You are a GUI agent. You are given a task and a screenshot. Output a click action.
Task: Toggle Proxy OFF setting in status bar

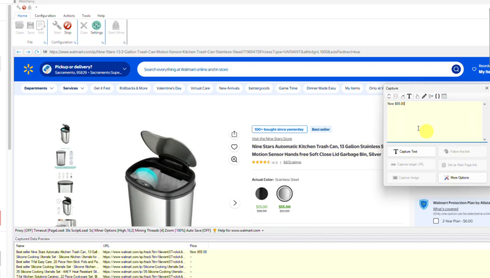22,230
